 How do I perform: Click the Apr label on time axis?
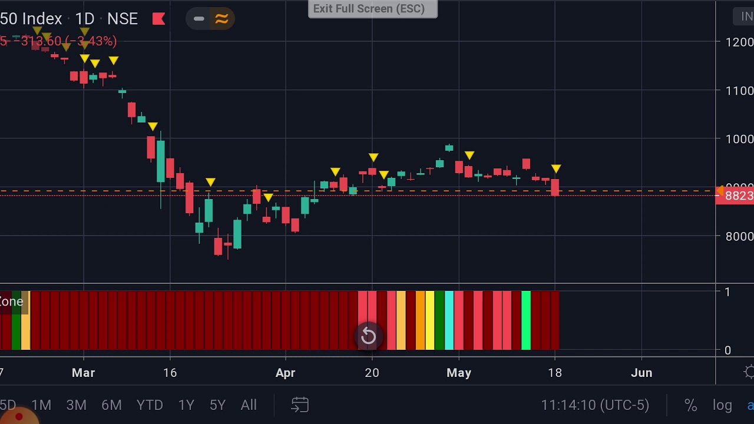[x=285, y=373]
